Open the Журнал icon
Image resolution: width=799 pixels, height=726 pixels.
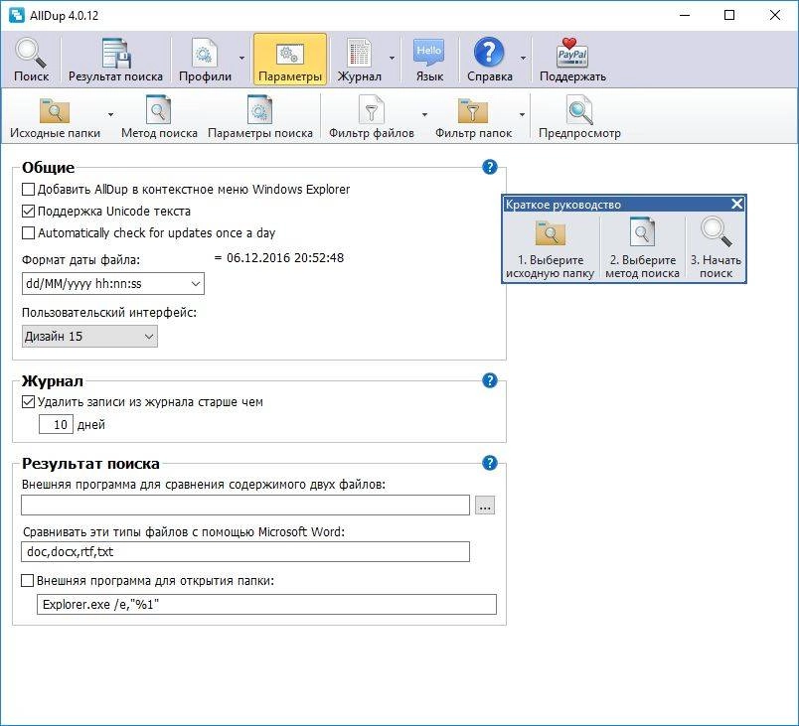pos(359,60)
